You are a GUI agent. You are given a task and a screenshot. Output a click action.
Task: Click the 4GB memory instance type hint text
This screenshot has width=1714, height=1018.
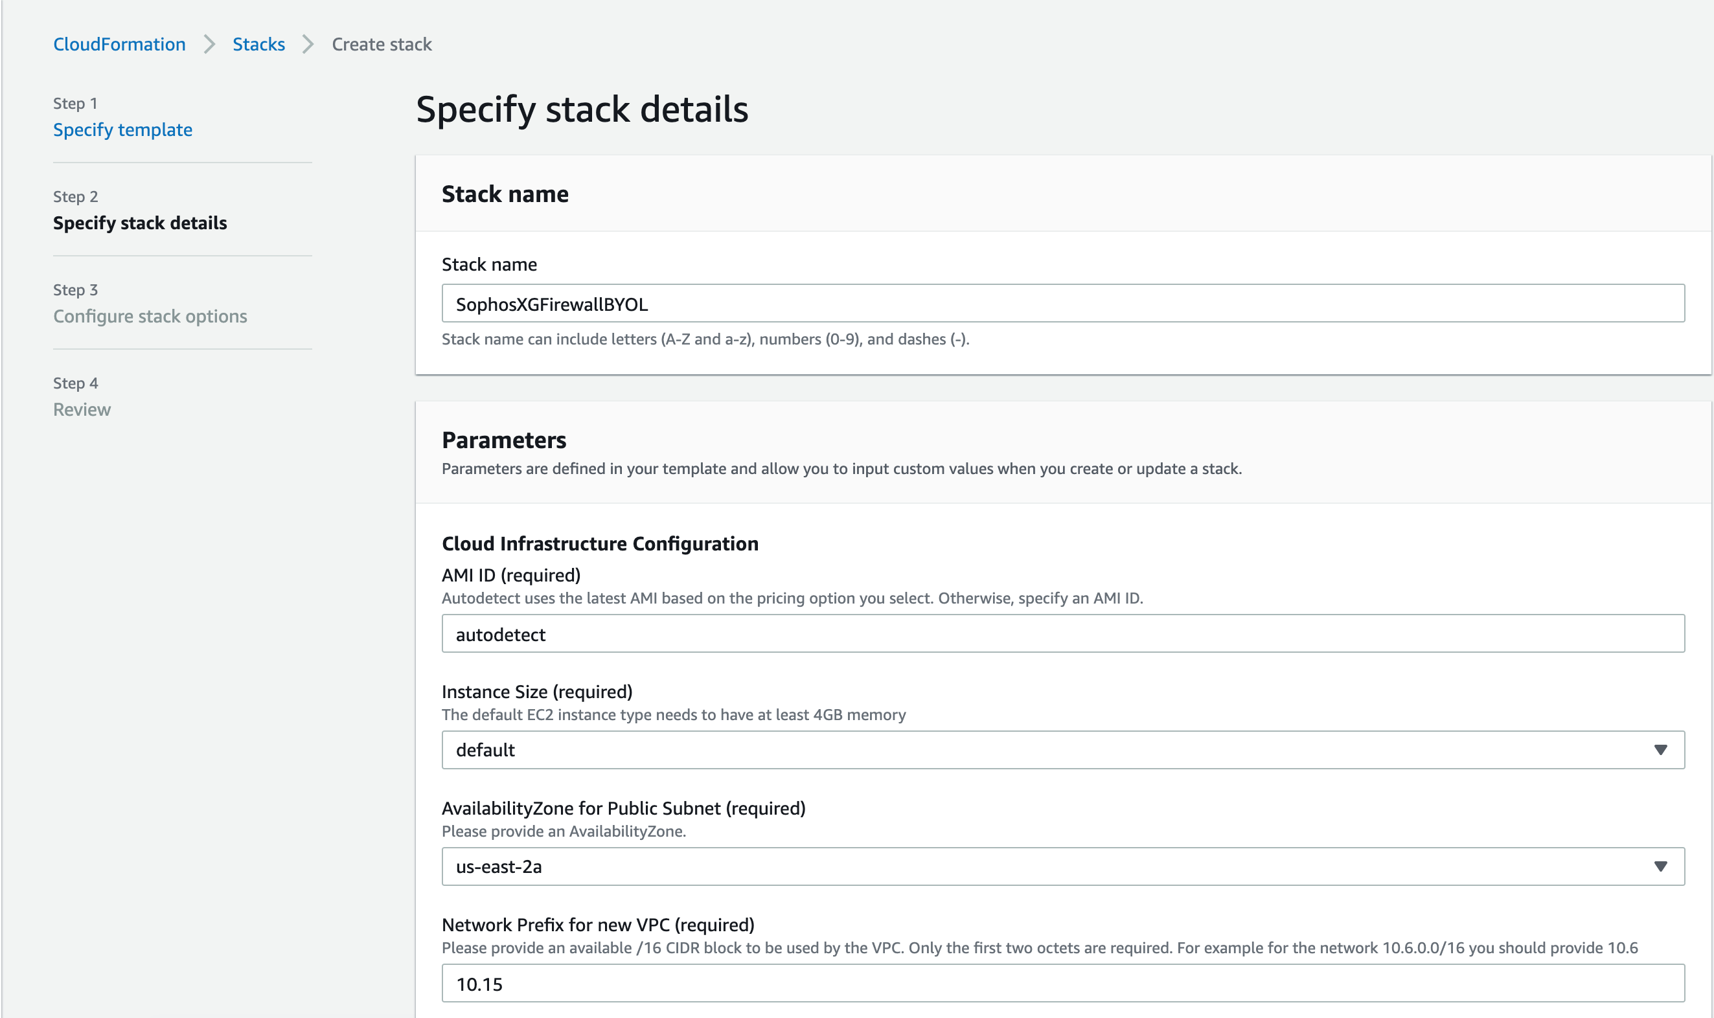(674, 715)
